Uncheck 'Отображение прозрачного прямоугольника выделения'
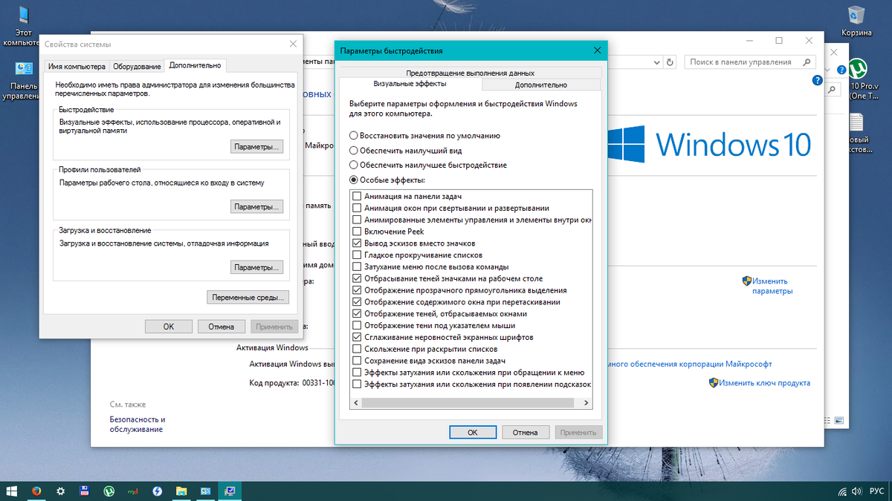The width and height of the screenshot is (892, 501). coord(357,290)
